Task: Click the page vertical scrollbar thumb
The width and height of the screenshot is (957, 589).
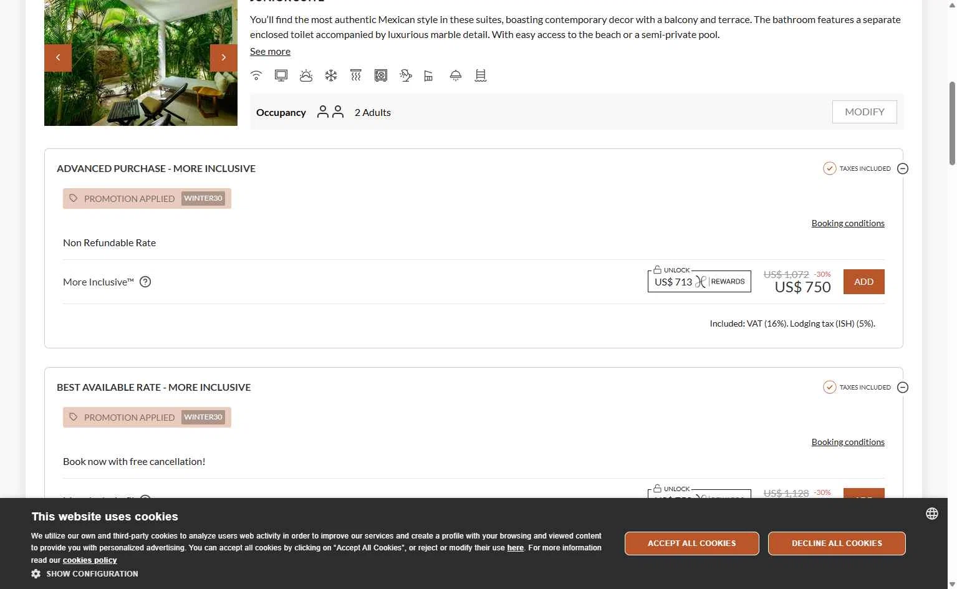Action: pos(952,123)
